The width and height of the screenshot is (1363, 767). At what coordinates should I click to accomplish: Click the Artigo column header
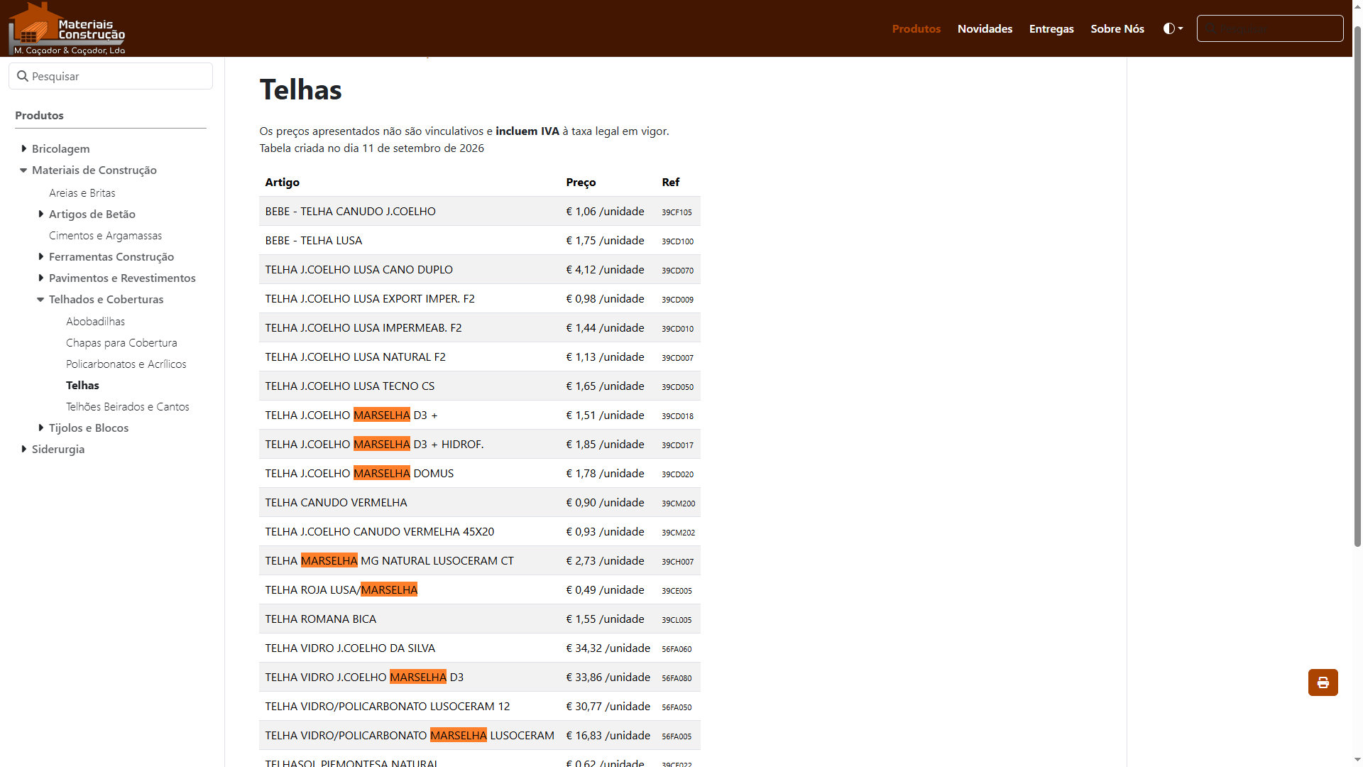point(282,182)
